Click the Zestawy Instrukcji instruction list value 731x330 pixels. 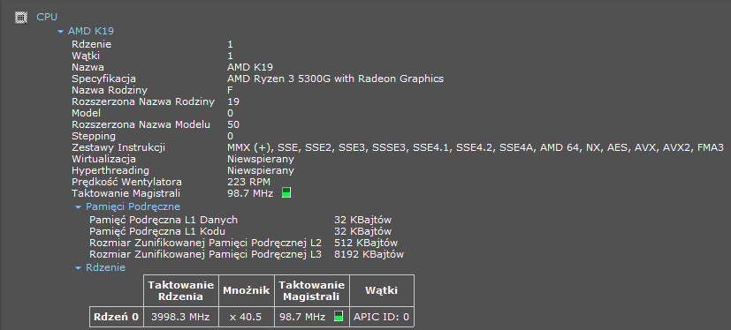[x=476, y=147]
